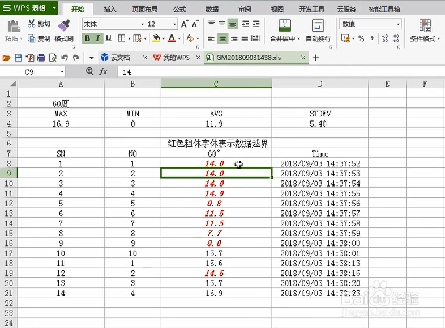Screen dimensions: 445x328
Task: Increase font size with the larger A icon
Action: pyautogui.click(x=185, y=24)
